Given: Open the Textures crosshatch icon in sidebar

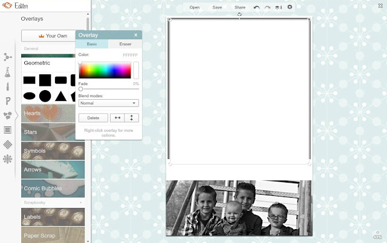Looking at the screenshot, I should (x=8, y=144).
